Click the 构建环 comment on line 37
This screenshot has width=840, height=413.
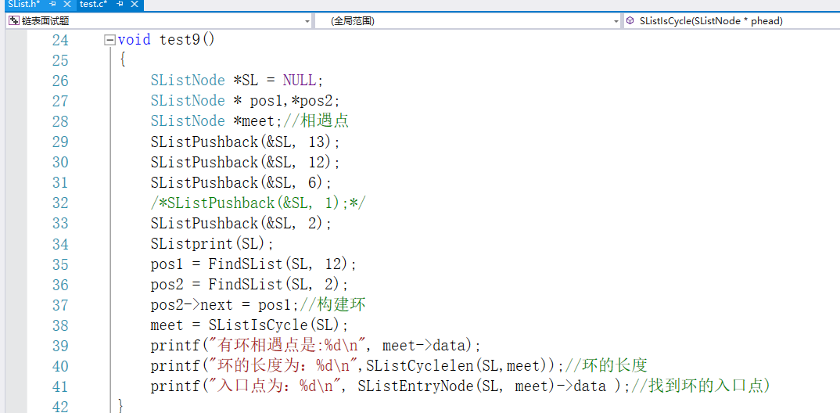pos(332,305)
